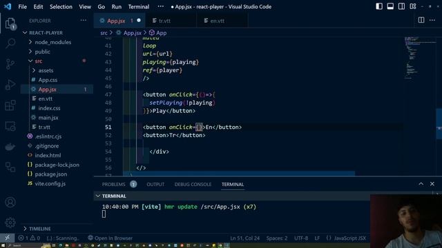Open the Remote Explorer view
The width and height of the screenshot is (442, 248).
(10, 126)
